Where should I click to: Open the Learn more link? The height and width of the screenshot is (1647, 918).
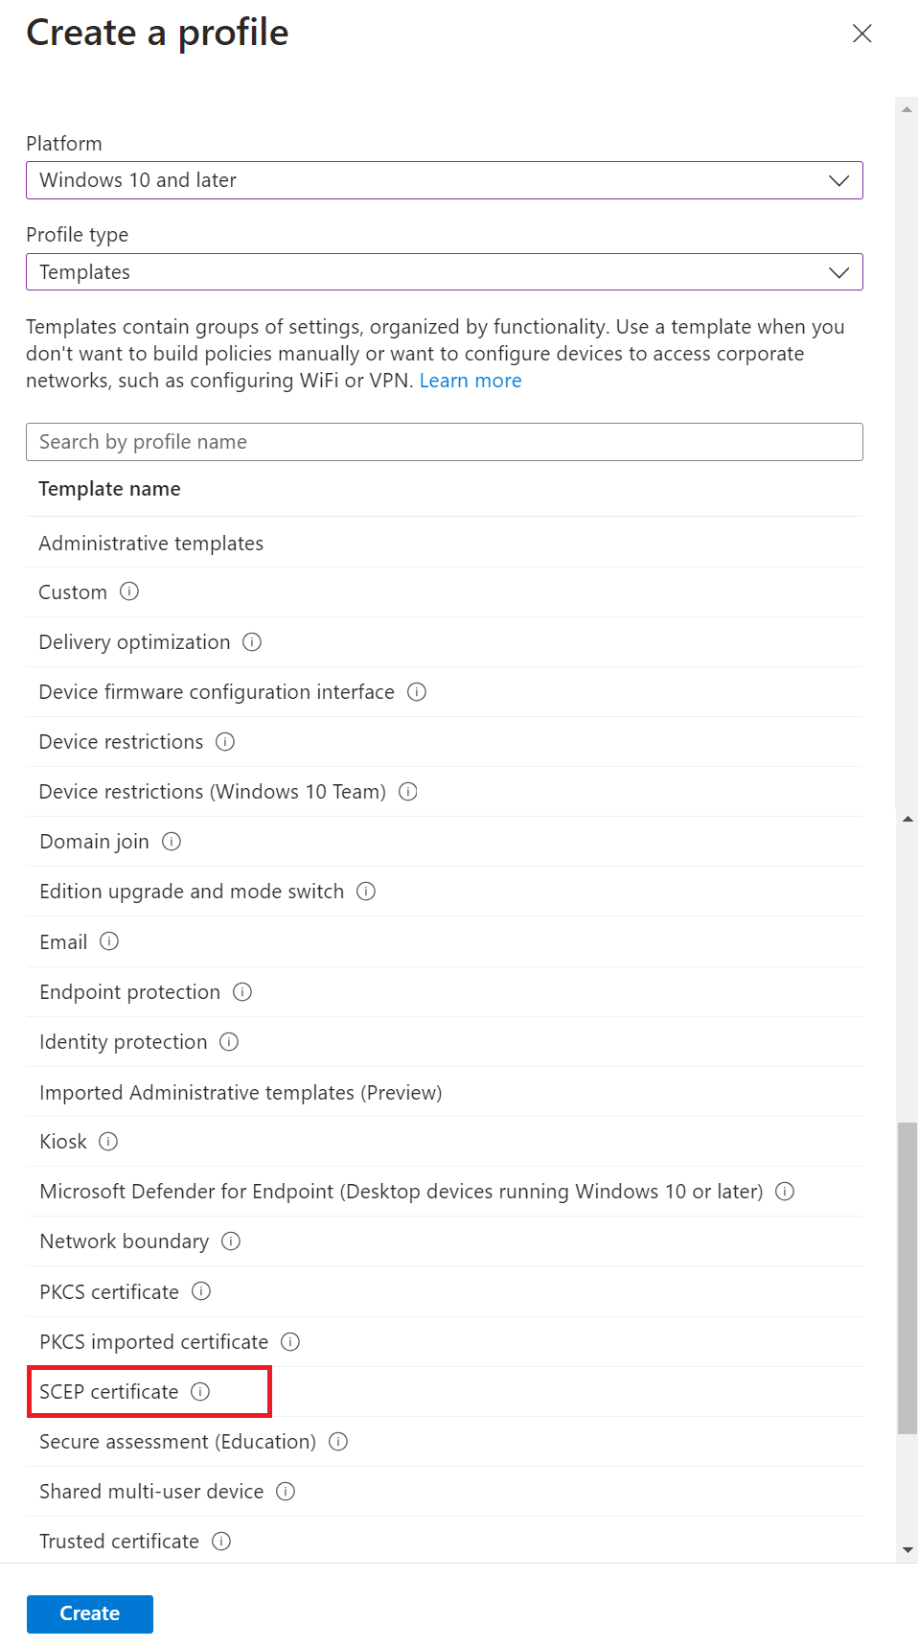pos(470,381)
